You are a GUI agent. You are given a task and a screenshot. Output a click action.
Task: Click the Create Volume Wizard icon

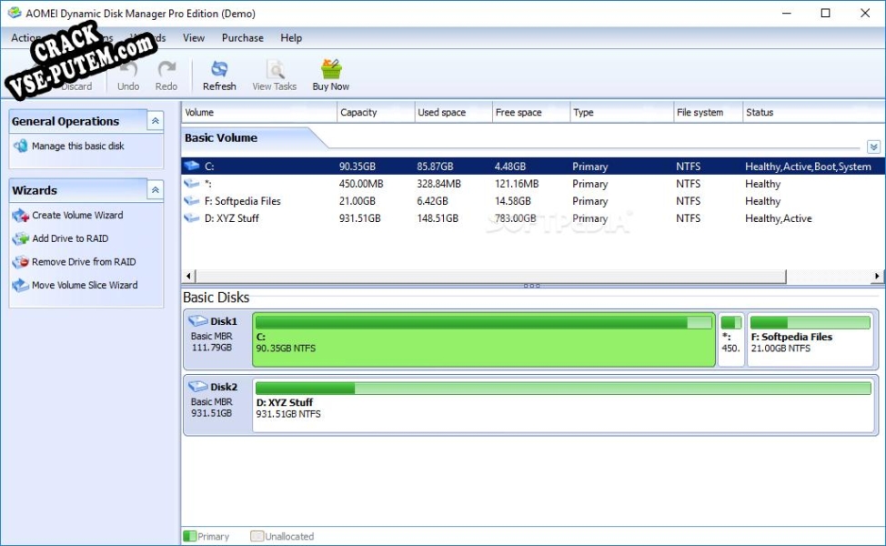(20, 216)
